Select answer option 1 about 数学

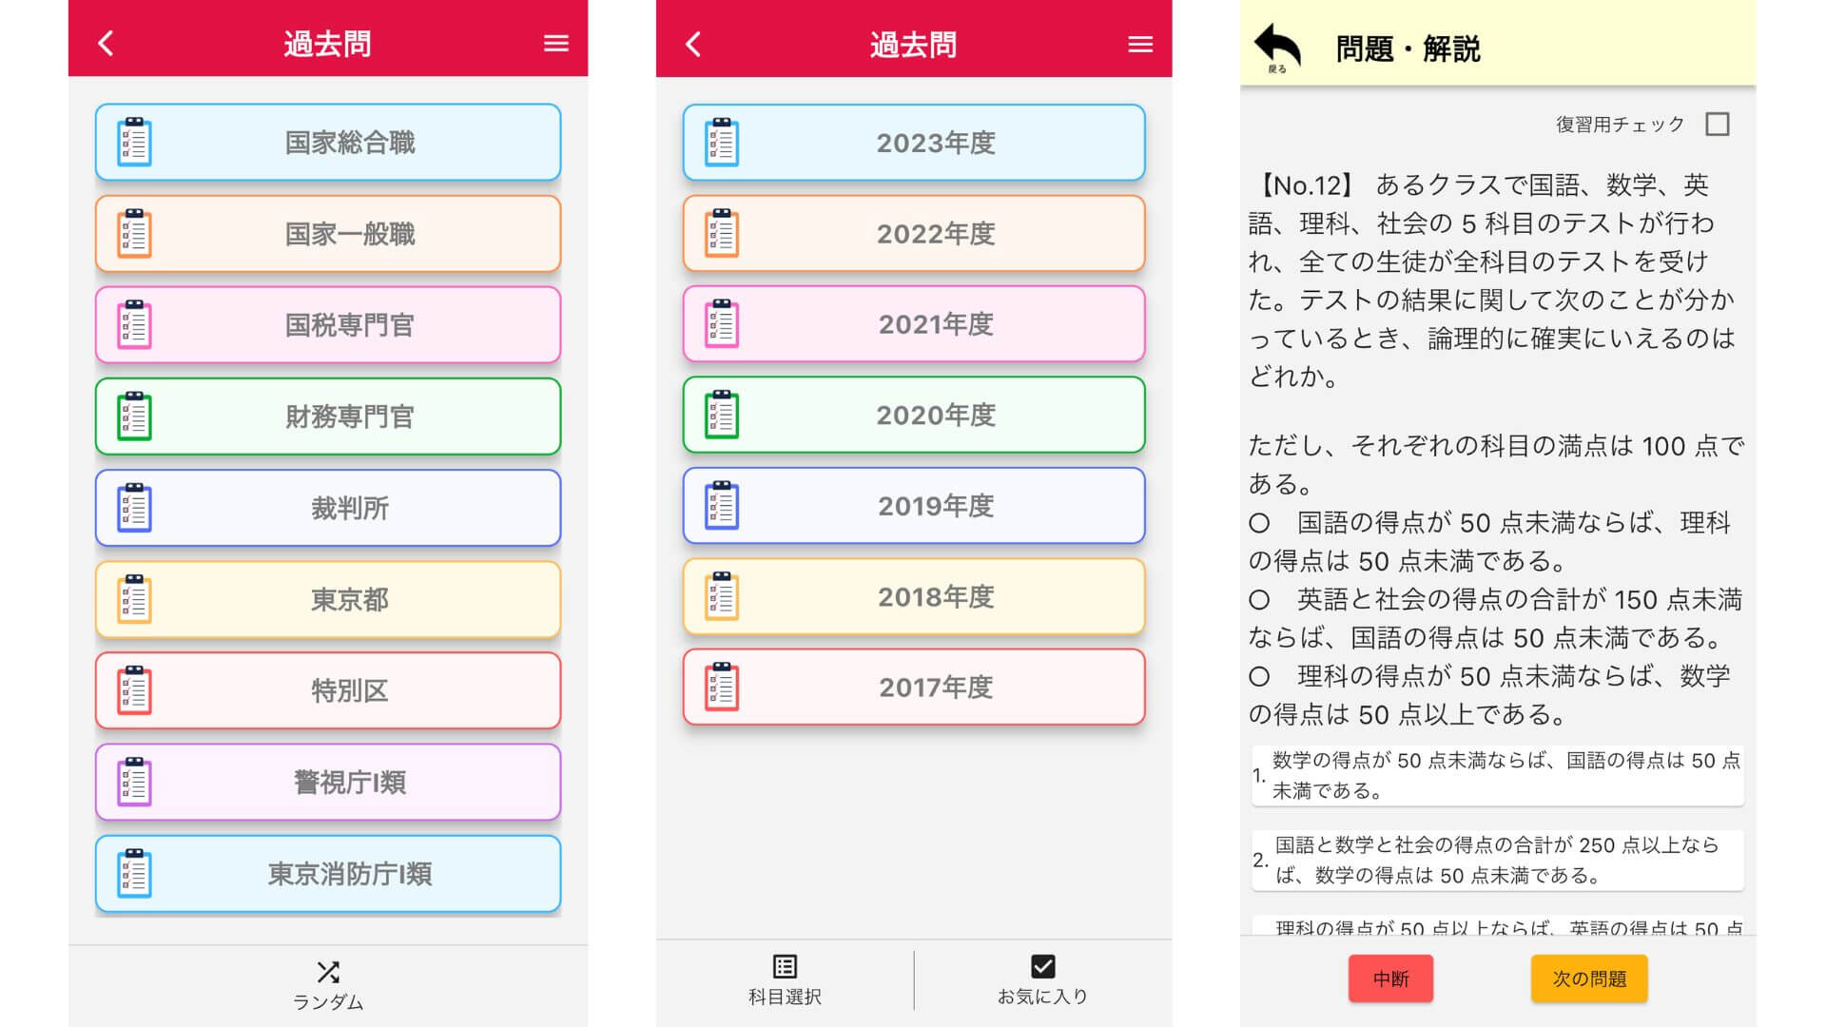pyautogui.click(x=1497, y=775)
